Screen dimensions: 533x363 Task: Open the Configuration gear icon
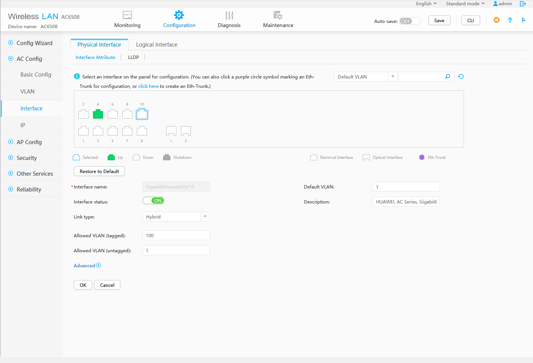[179, 15]
